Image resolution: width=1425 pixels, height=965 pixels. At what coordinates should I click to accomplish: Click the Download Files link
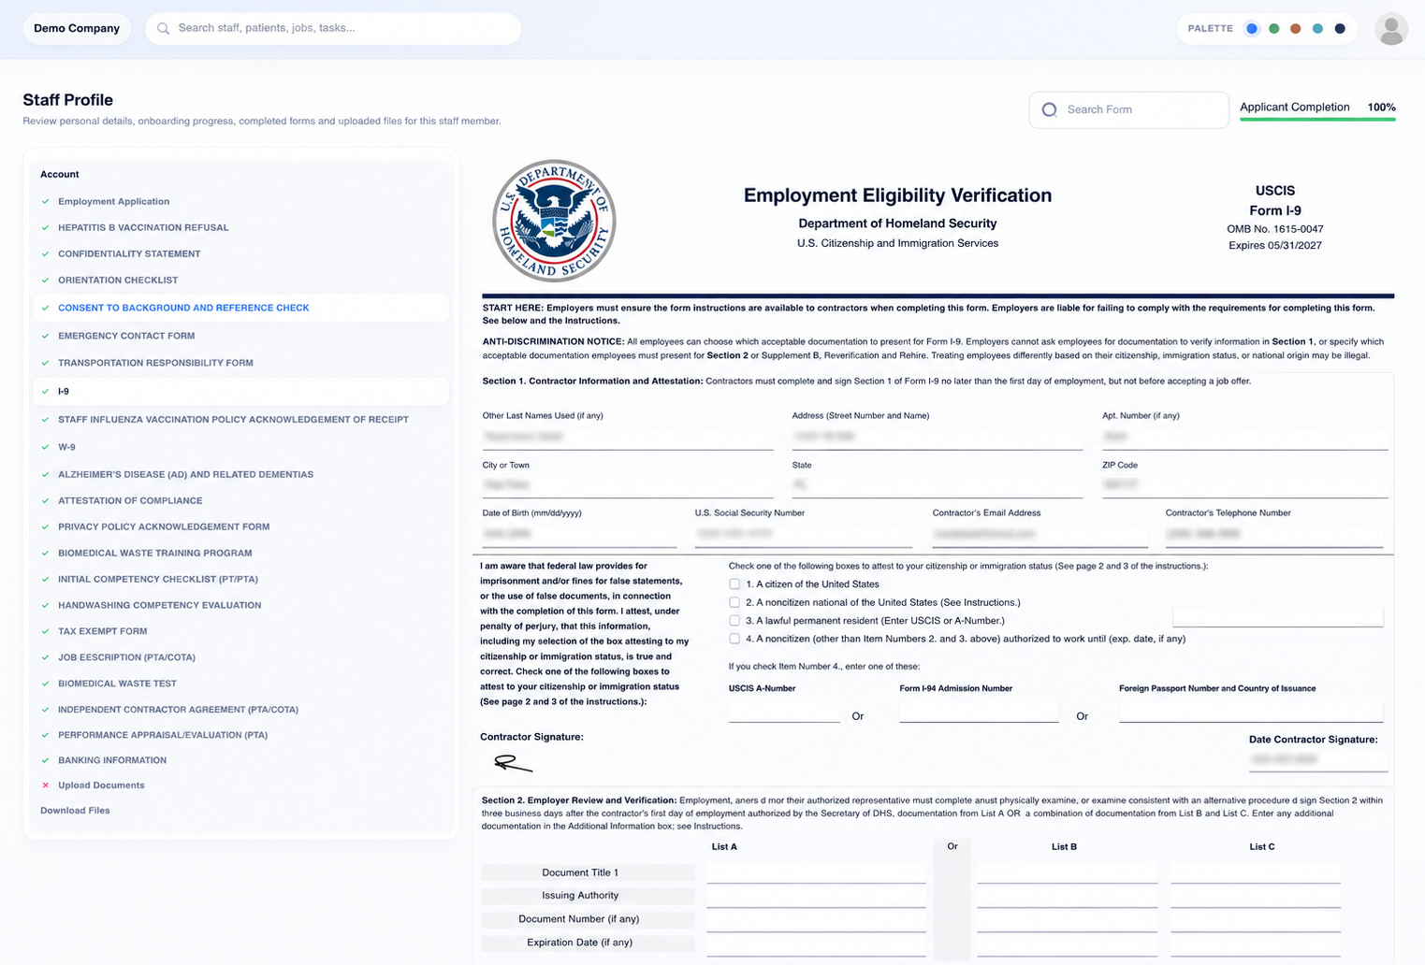tap(75, 811)
